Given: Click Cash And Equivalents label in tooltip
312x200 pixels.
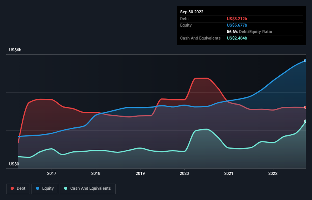Looking at the screenshot, I should click(200, 38).
